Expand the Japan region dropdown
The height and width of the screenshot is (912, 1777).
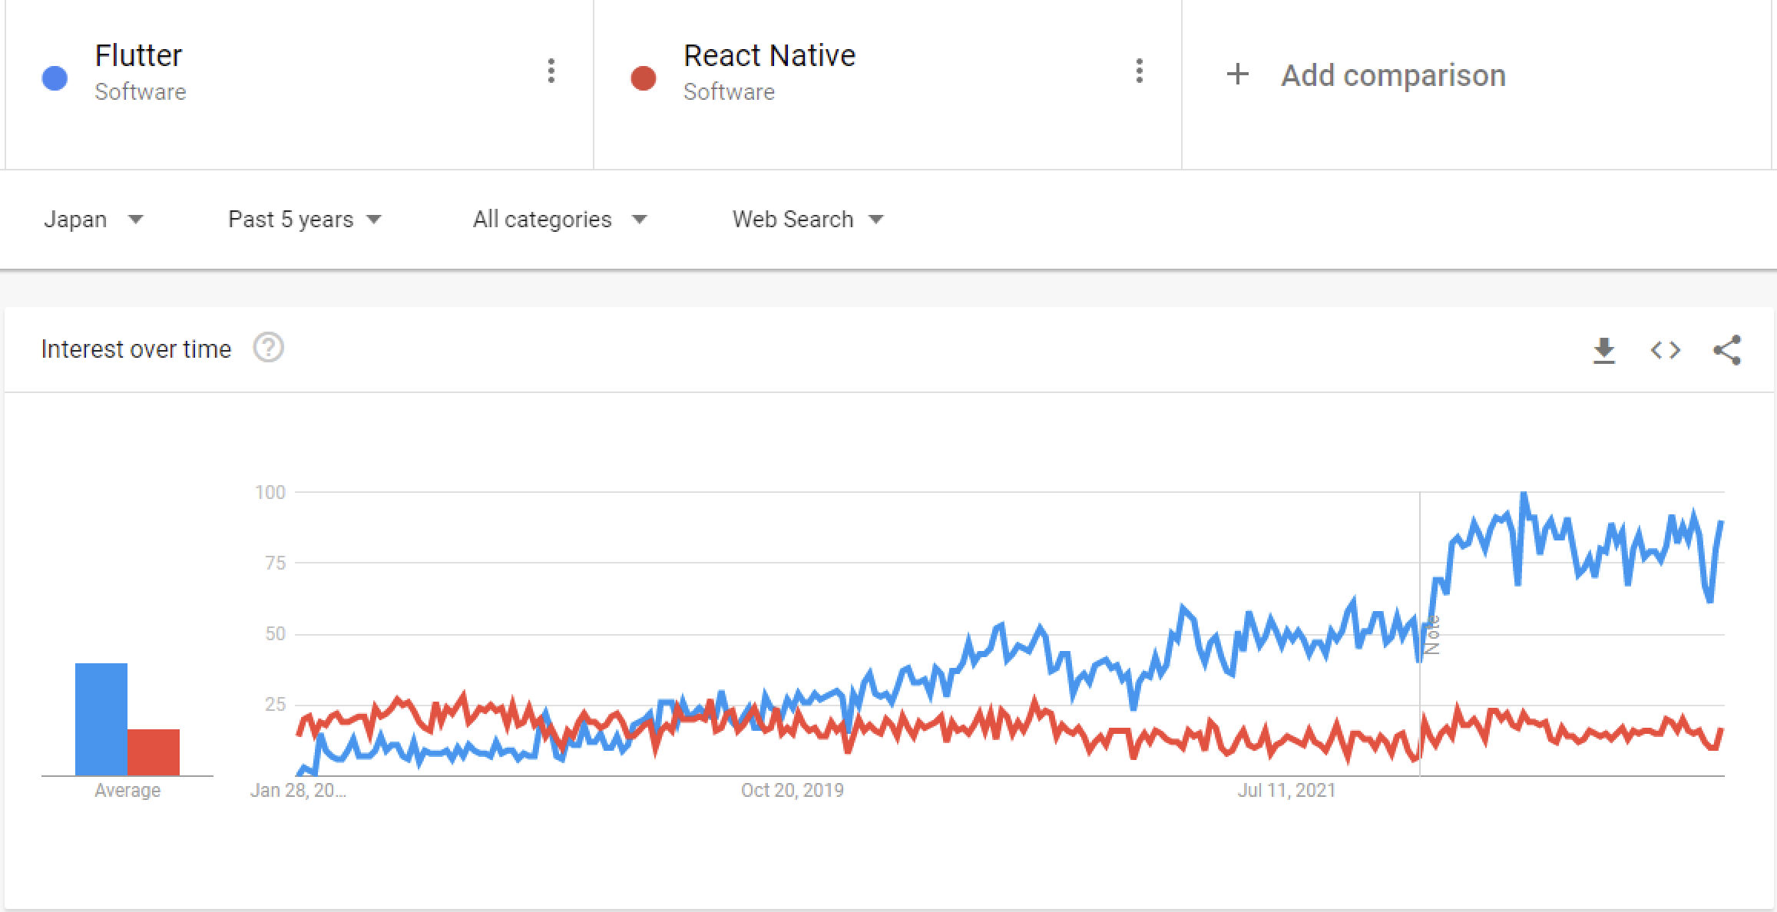click(94, 220)
